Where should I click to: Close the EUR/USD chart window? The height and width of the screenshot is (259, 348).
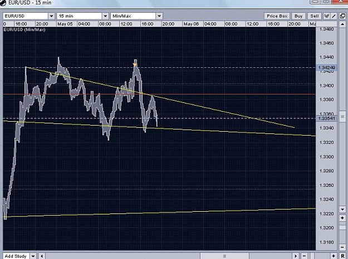pyautogui.click(x=340, y=2)
